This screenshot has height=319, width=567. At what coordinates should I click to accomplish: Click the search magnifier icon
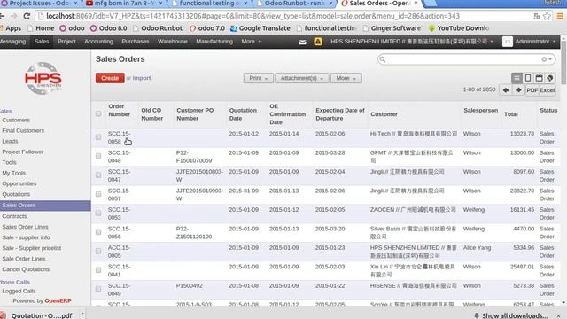coord(383,59)
